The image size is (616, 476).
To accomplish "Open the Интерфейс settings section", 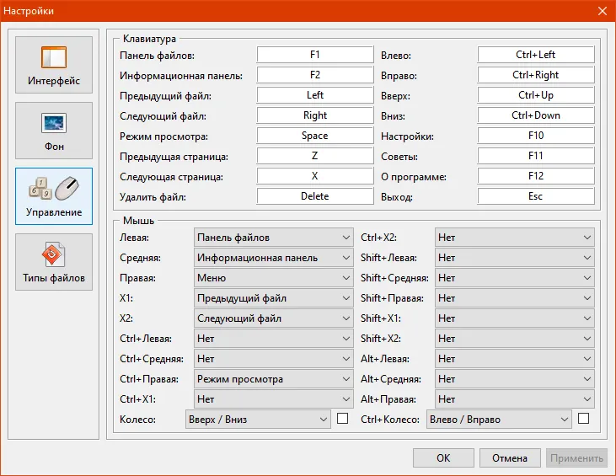I will (x=54, y=65).
